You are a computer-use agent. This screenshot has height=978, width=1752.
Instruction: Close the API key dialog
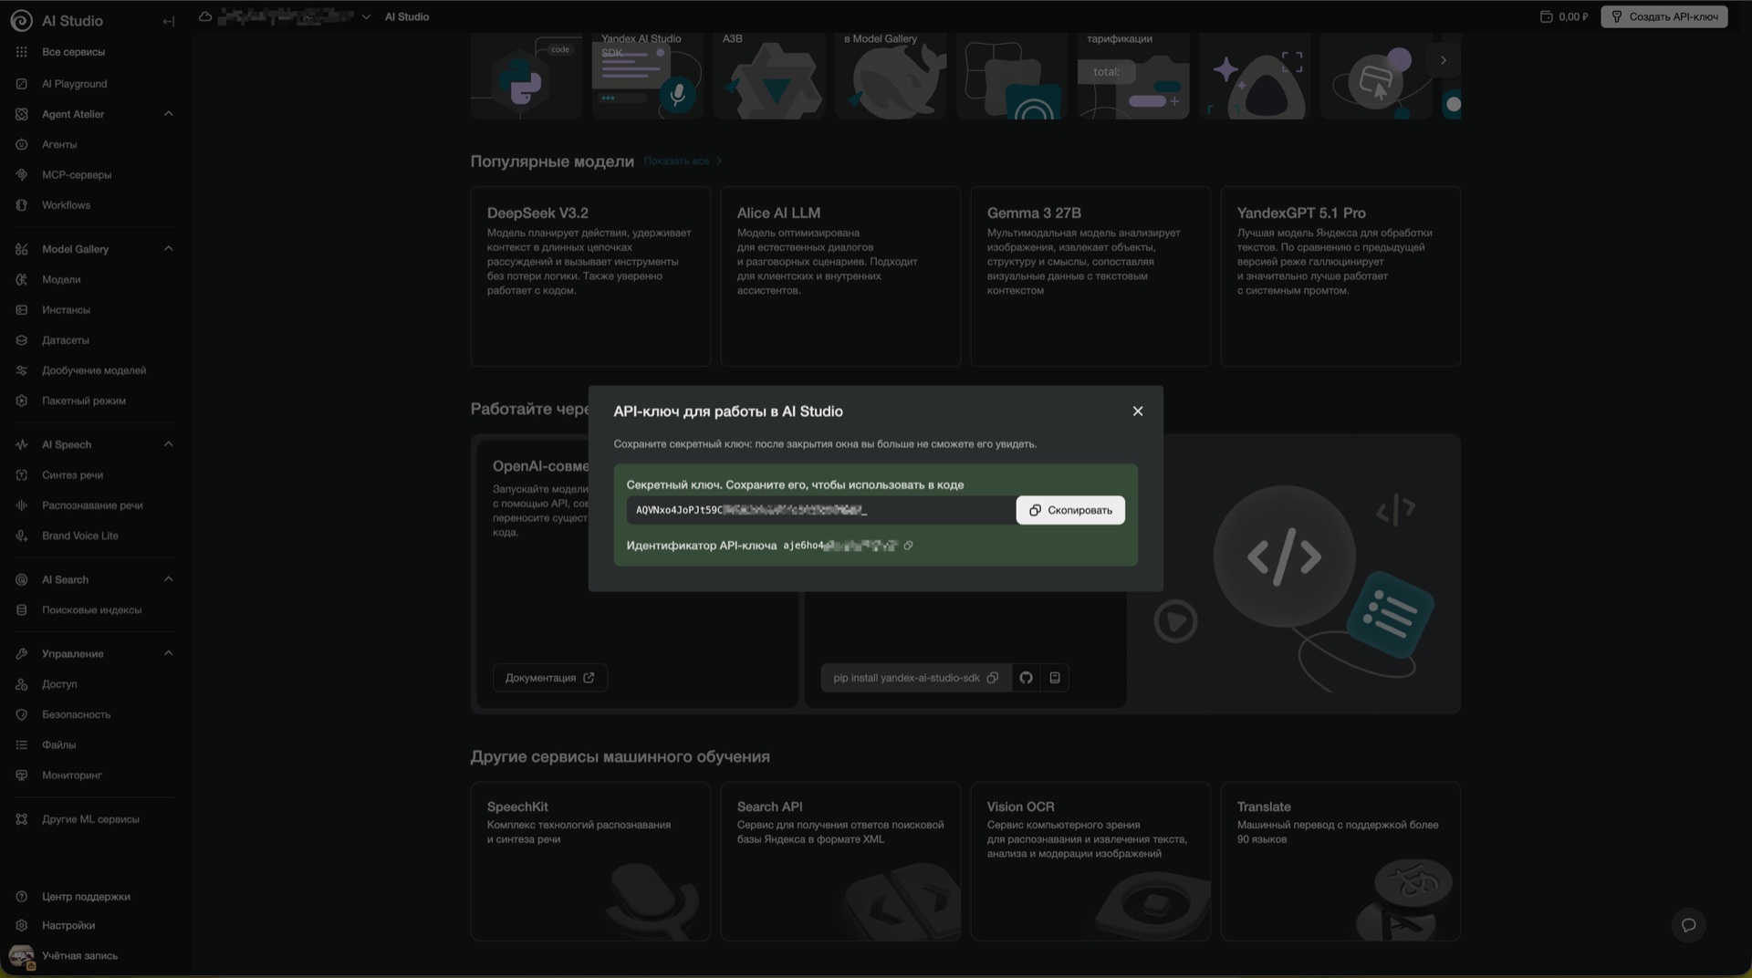1137,411
